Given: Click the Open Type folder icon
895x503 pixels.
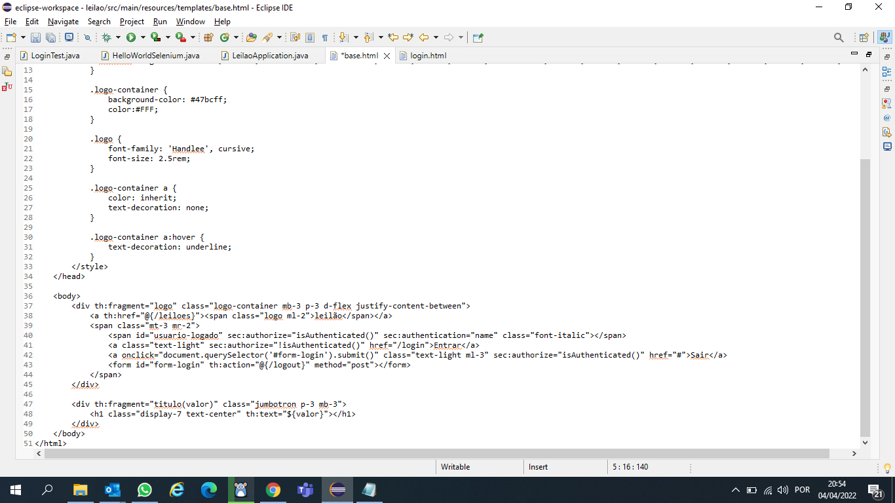Looking at the screenshot, I should click(x=251, y=37).
